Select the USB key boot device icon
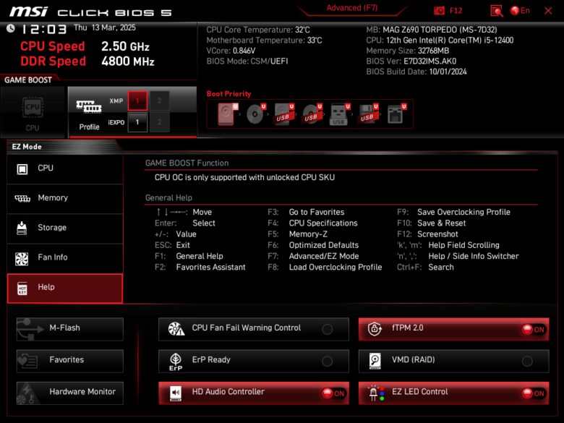Screen dimensions: 564x423 (x=340, y=114)
